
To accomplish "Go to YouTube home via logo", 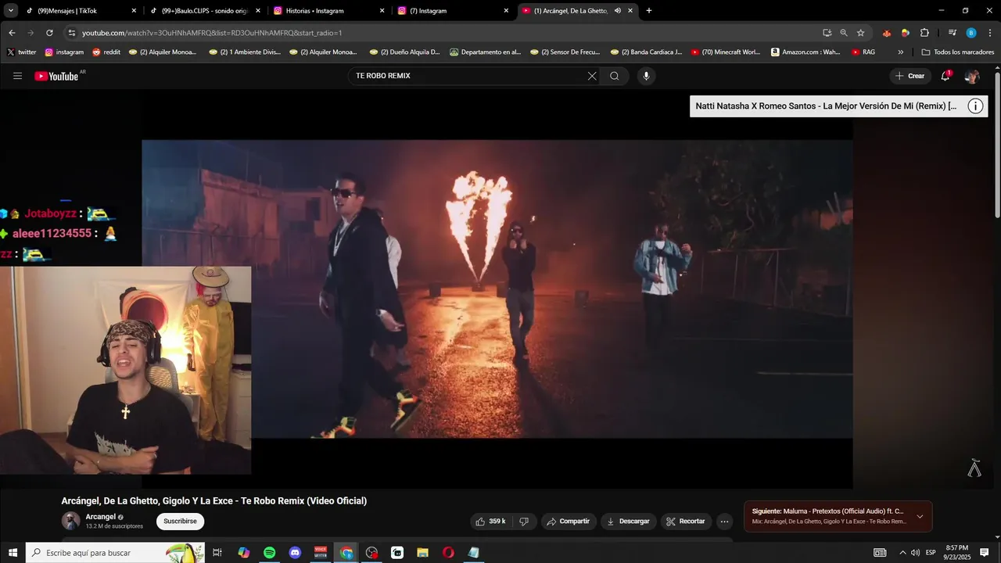I will coord(57,76).
